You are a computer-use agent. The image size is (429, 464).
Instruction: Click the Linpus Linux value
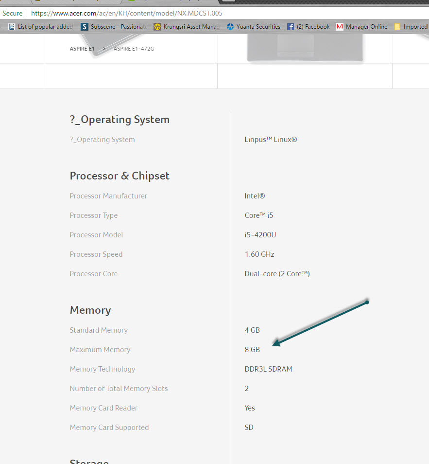(x=271, y=140)
